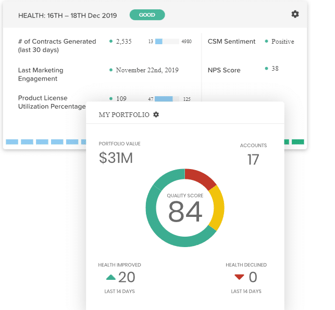Image resolution: width=335 pixels, height=310 pixels.
Task: Click the red health declined down arrow
Action: coord(239,277)
